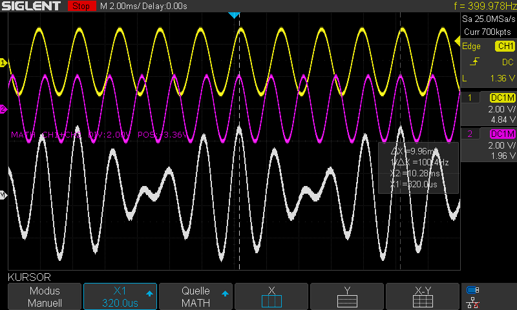Click the Y cursor lines icon
The height and width of the screenshot is (310, 517).
tap(347, 301)
